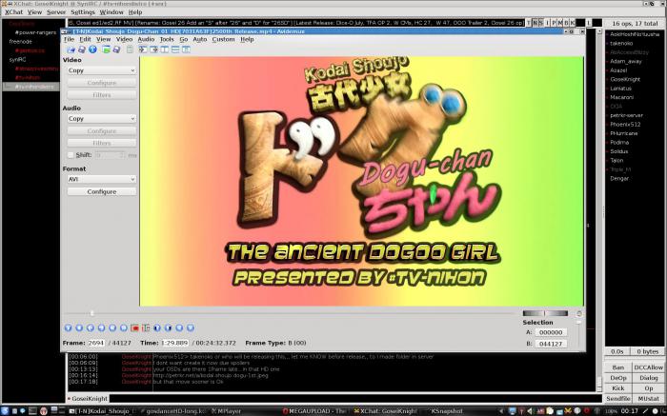Select the Top preview mode icon
This screenshot has width=667, height=416.
tap(175, 50)
